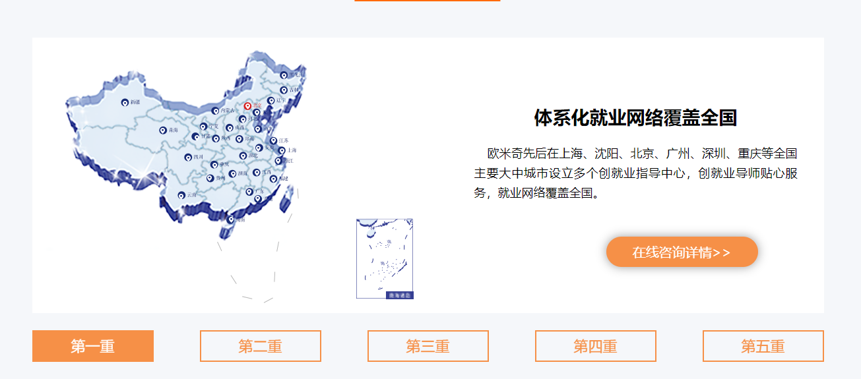The image size is (861, 379).
Task: Click the Hainan (海南) marker
Action: 231,219
